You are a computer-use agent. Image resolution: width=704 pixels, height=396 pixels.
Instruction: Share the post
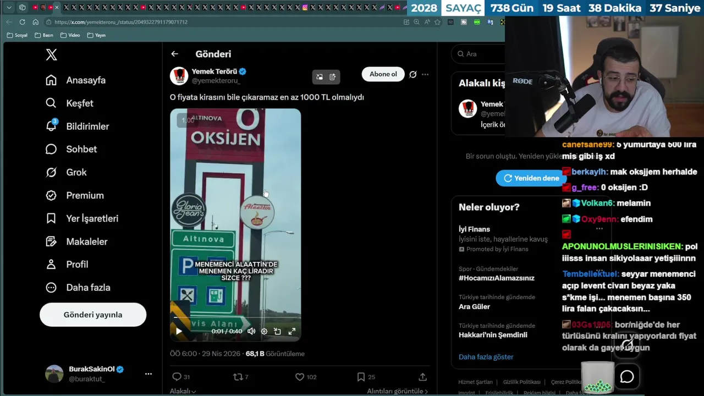pyautogui.click(x=422, y=377)
